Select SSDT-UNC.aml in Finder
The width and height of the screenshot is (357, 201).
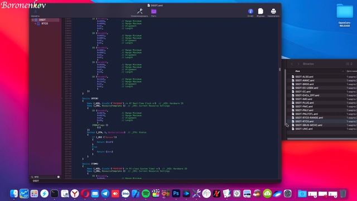click(x=303, y=129)
